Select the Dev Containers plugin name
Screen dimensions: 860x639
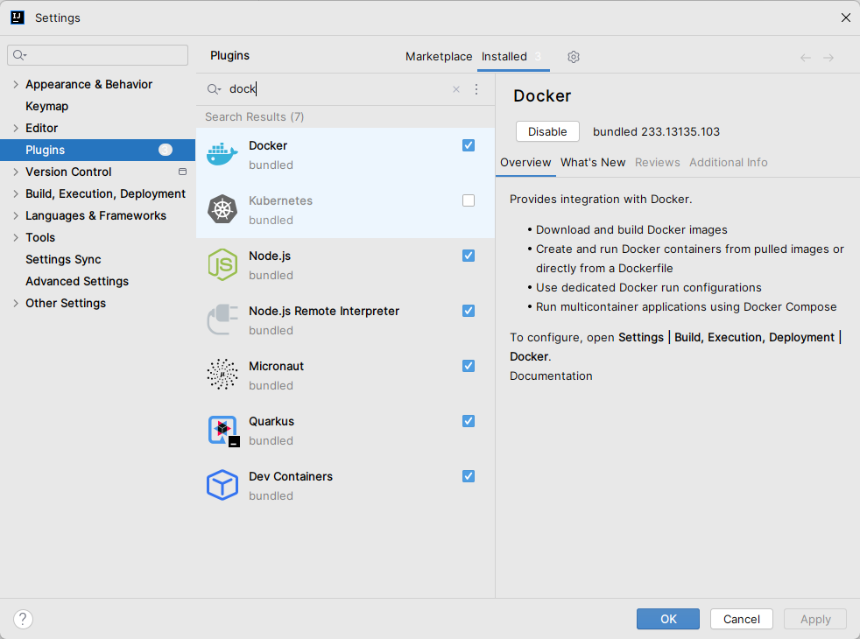tap(291, 477)
